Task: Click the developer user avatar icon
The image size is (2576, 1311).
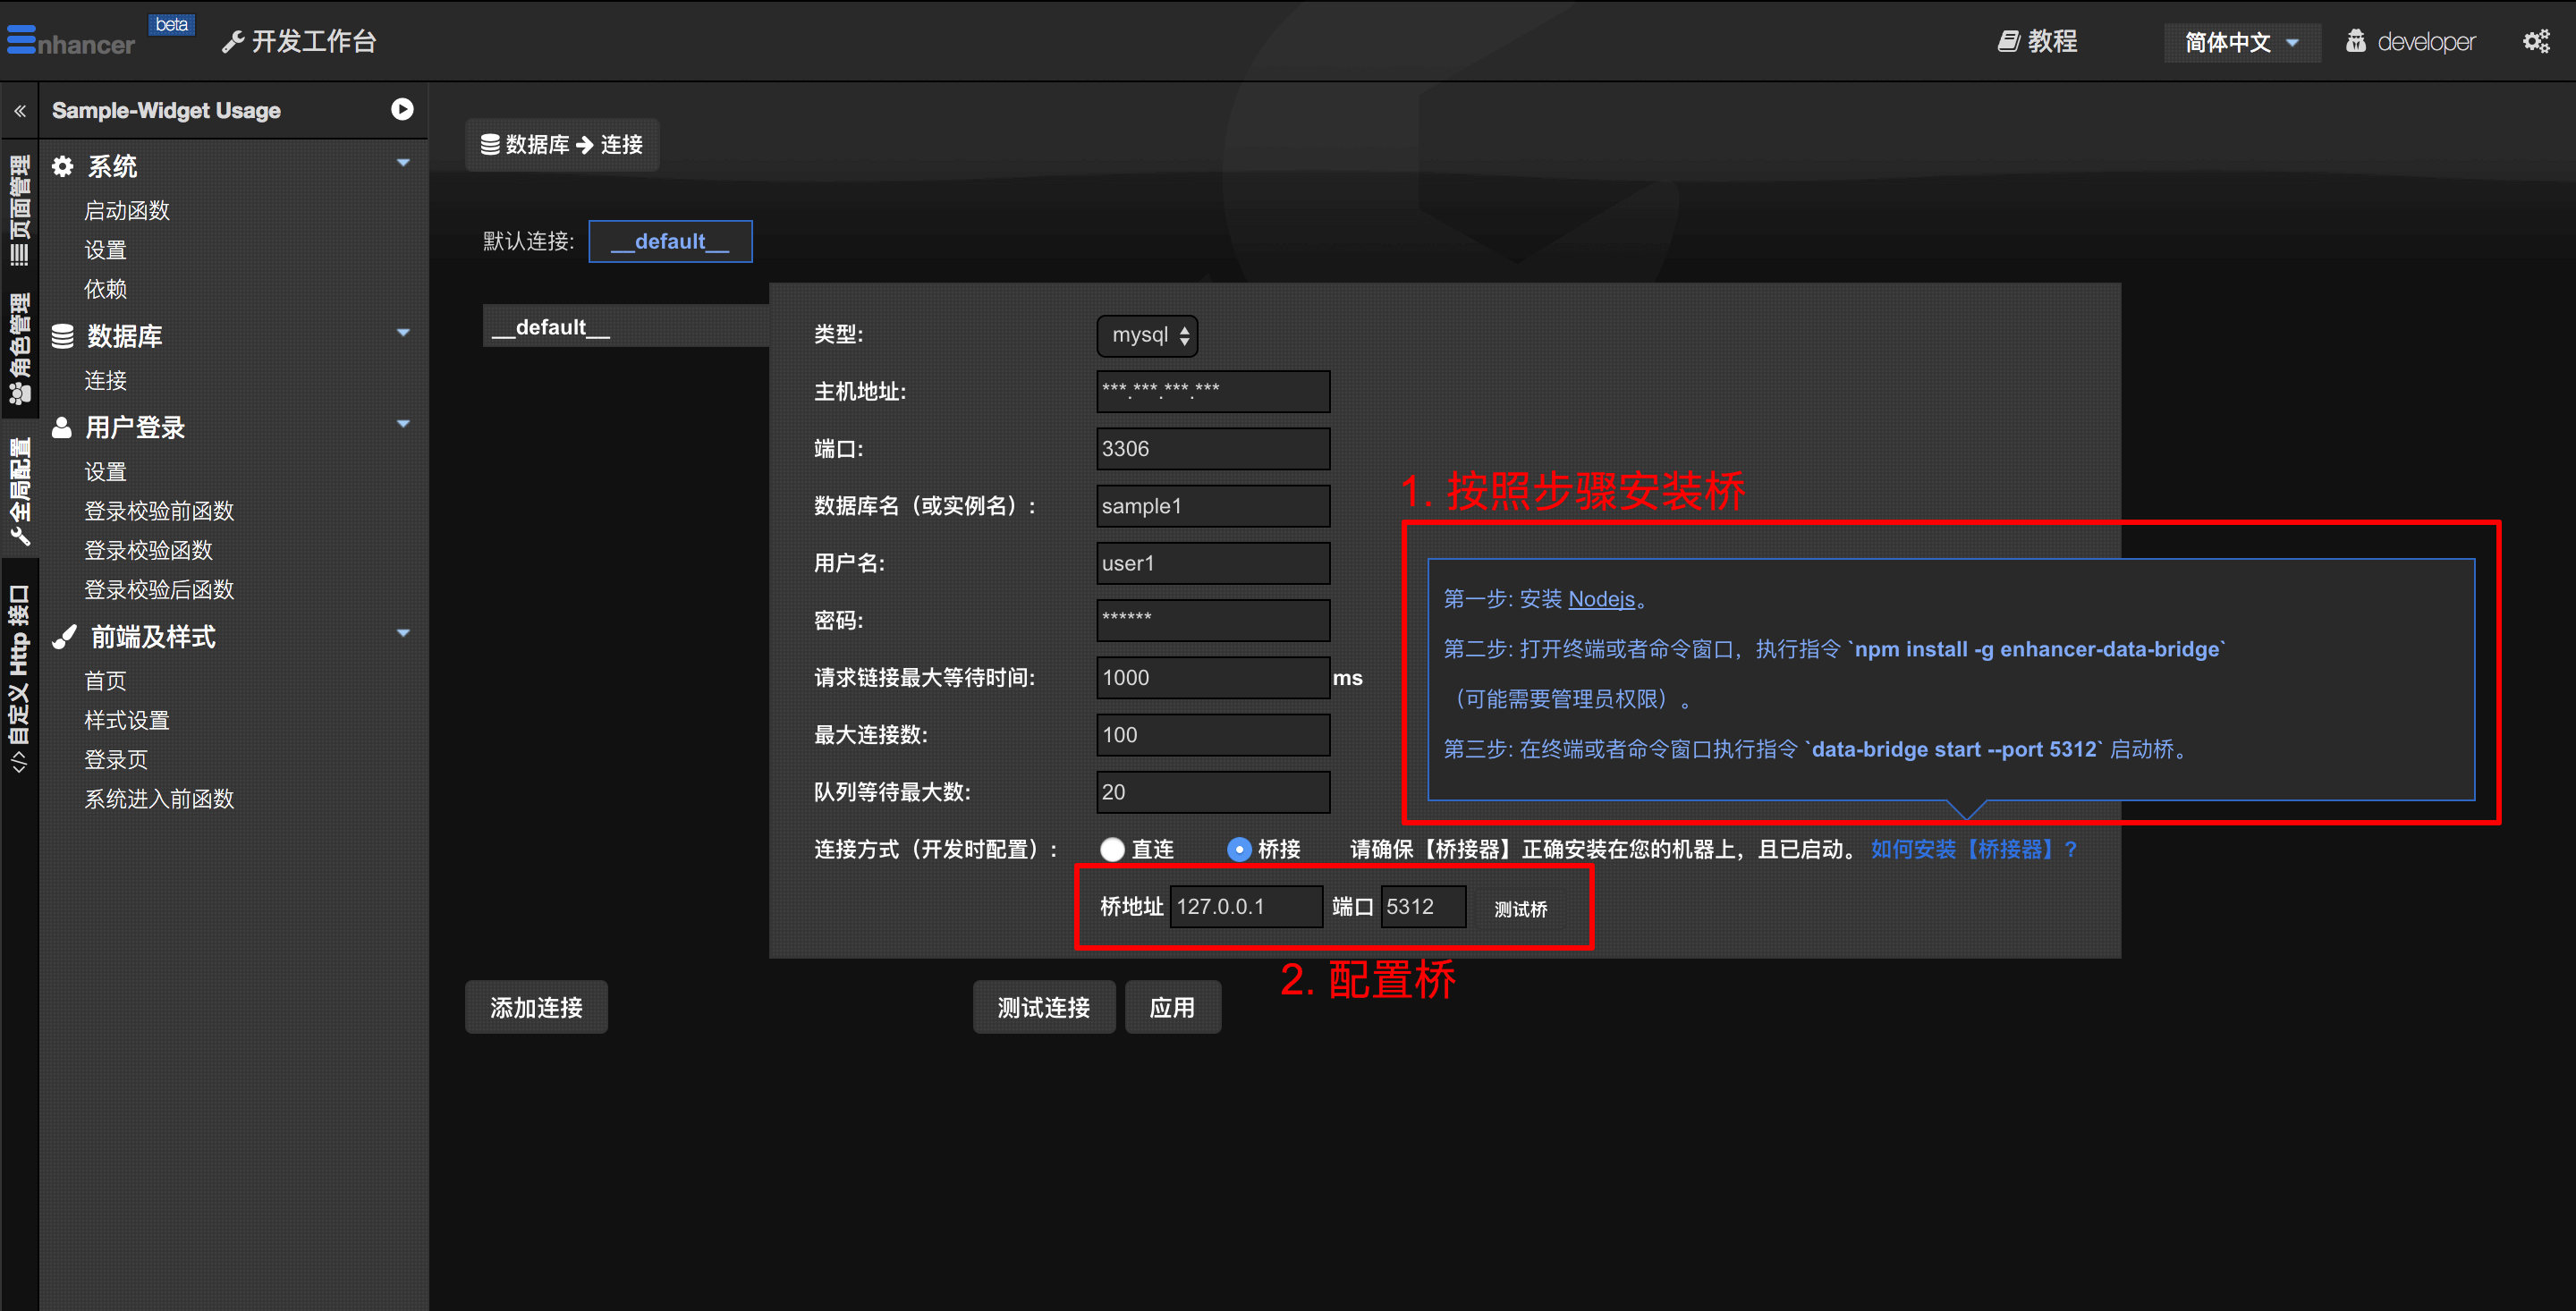Action: tap(2356, 41)
